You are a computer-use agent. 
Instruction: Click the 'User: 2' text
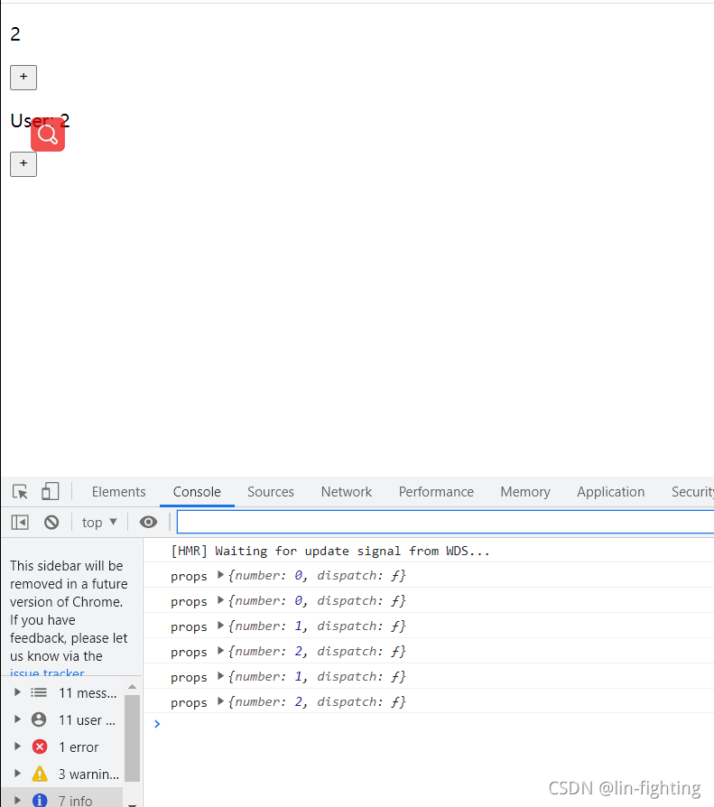coord(40,121)
